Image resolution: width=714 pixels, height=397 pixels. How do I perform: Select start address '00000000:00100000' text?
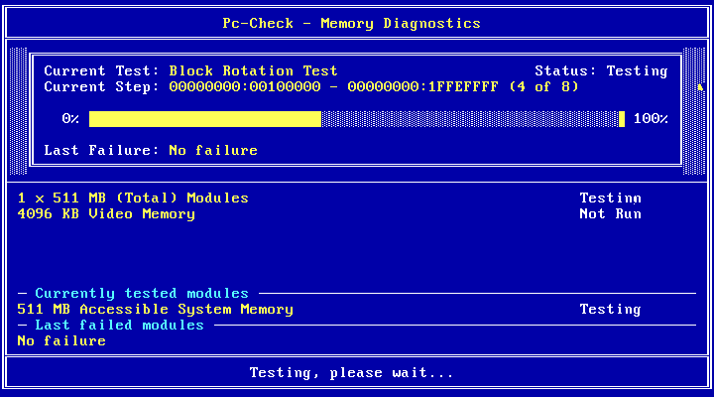245,86
